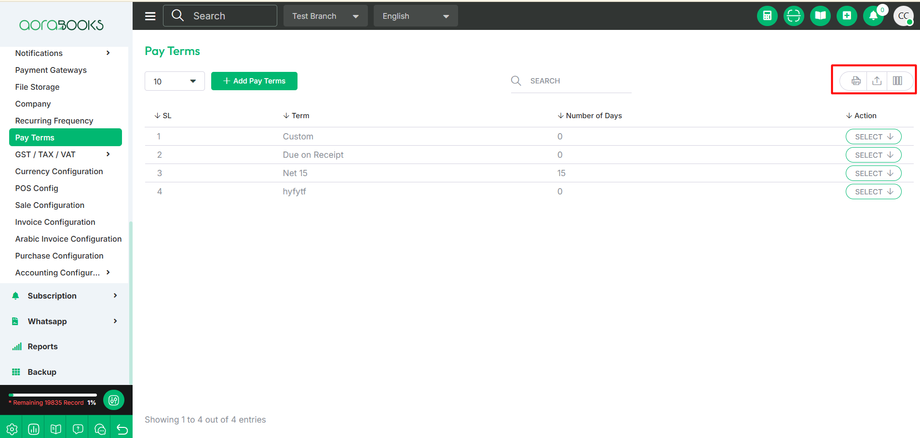This screenshot has width=920, height=438.
Task: Expand the Whatsapp menu
Action: [115, 321]
